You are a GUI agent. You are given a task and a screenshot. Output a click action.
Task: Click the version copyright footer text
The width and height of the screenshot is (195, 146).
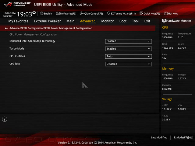97,143
